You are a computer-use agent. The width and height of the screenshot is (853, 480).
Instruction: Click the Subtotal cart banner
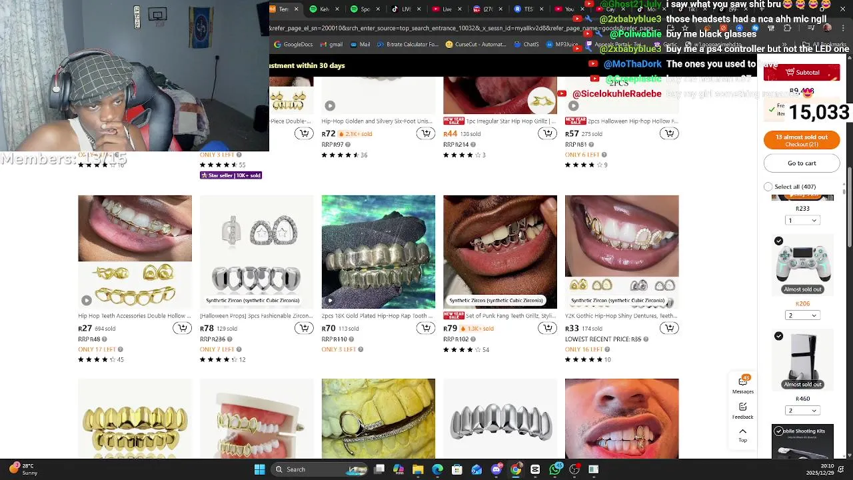click(x=802, y=72)
